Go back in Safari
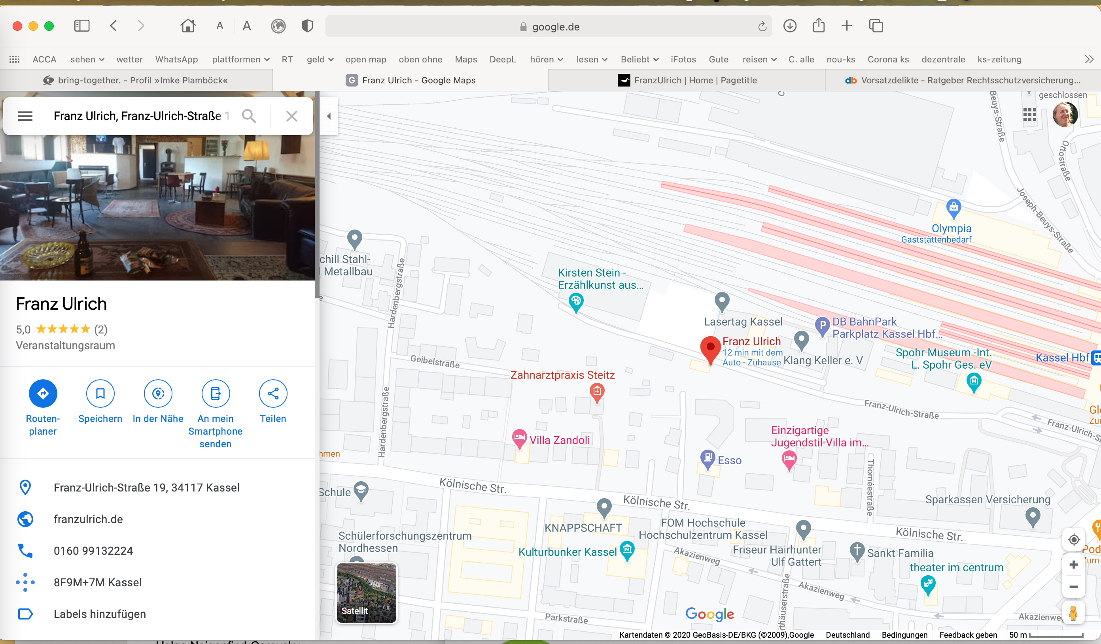 [113, 26]
